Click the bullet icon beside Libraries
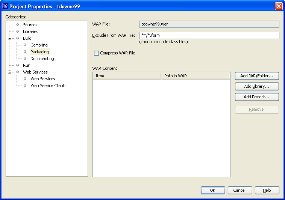Screen dimensions: 285x200 [x=18, y=32]
